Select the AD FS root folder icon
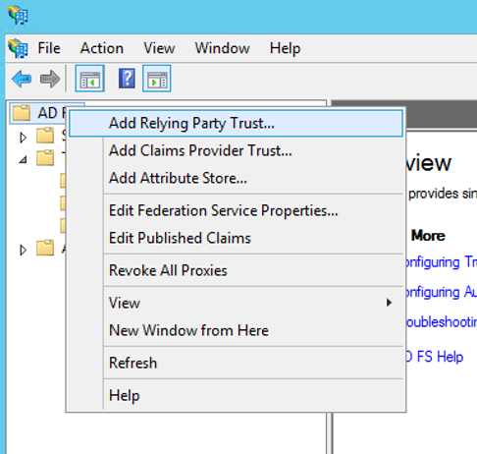This screenshot has height=454, width=477. 22,113
